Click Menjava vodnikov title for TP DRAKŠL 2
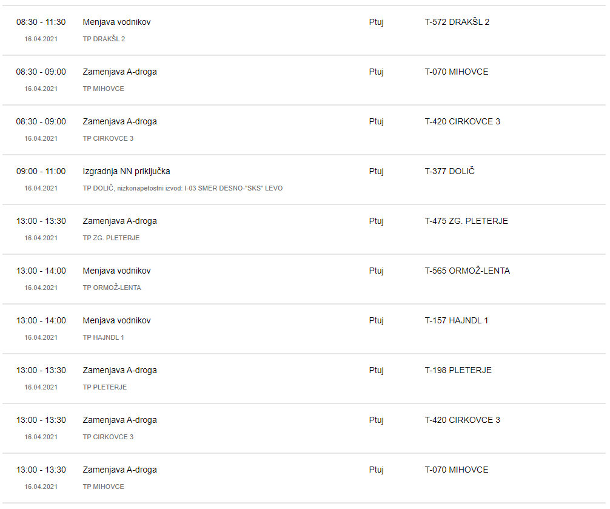610x509 pixels. pos(116,22)
